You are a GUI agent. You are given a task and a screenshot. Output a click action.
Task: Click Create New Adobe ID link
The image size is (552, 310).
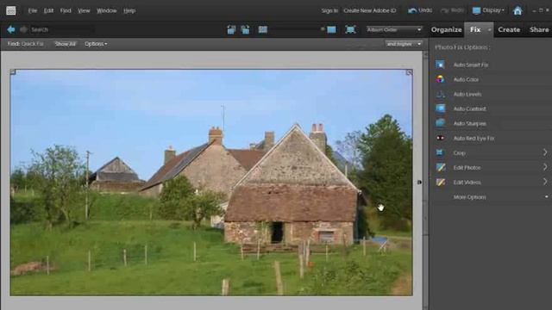point(370,10)
